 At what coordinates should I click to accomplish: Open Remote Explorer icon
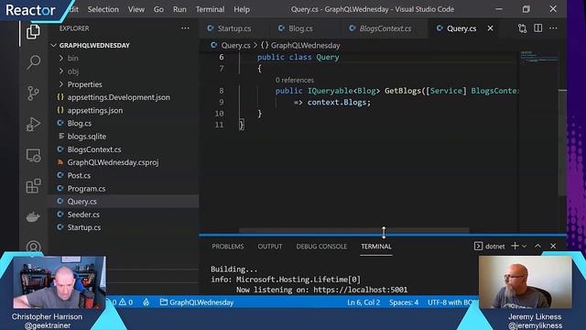click(33, 155)
